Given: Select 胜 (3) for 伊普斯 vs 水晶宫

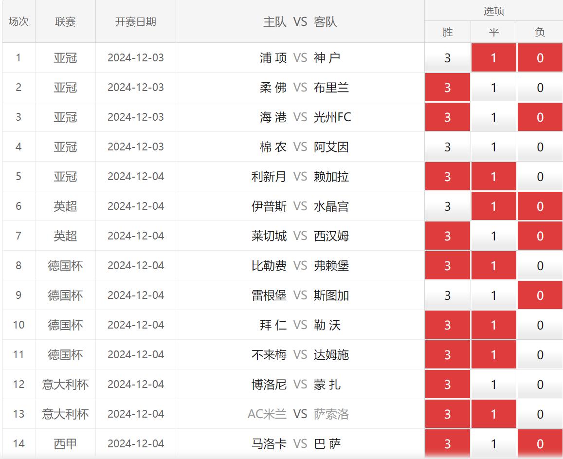Looking at the screenshot, I should [x=447, y=206].
